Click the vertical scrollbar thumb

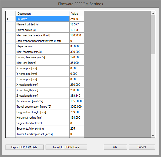tap(153, 34)
